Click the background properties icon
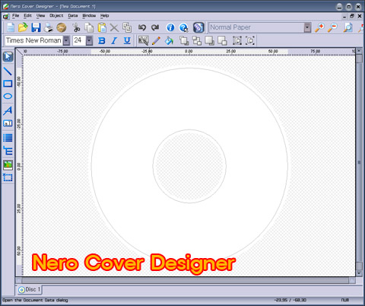Screen dimensions: 365x306 pos(143,40)
